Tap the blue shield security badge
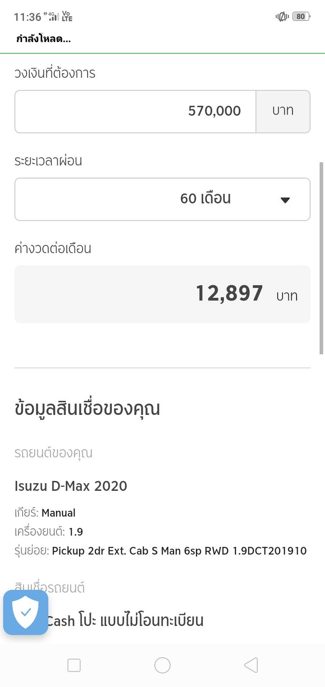 (x=26, y=612)
